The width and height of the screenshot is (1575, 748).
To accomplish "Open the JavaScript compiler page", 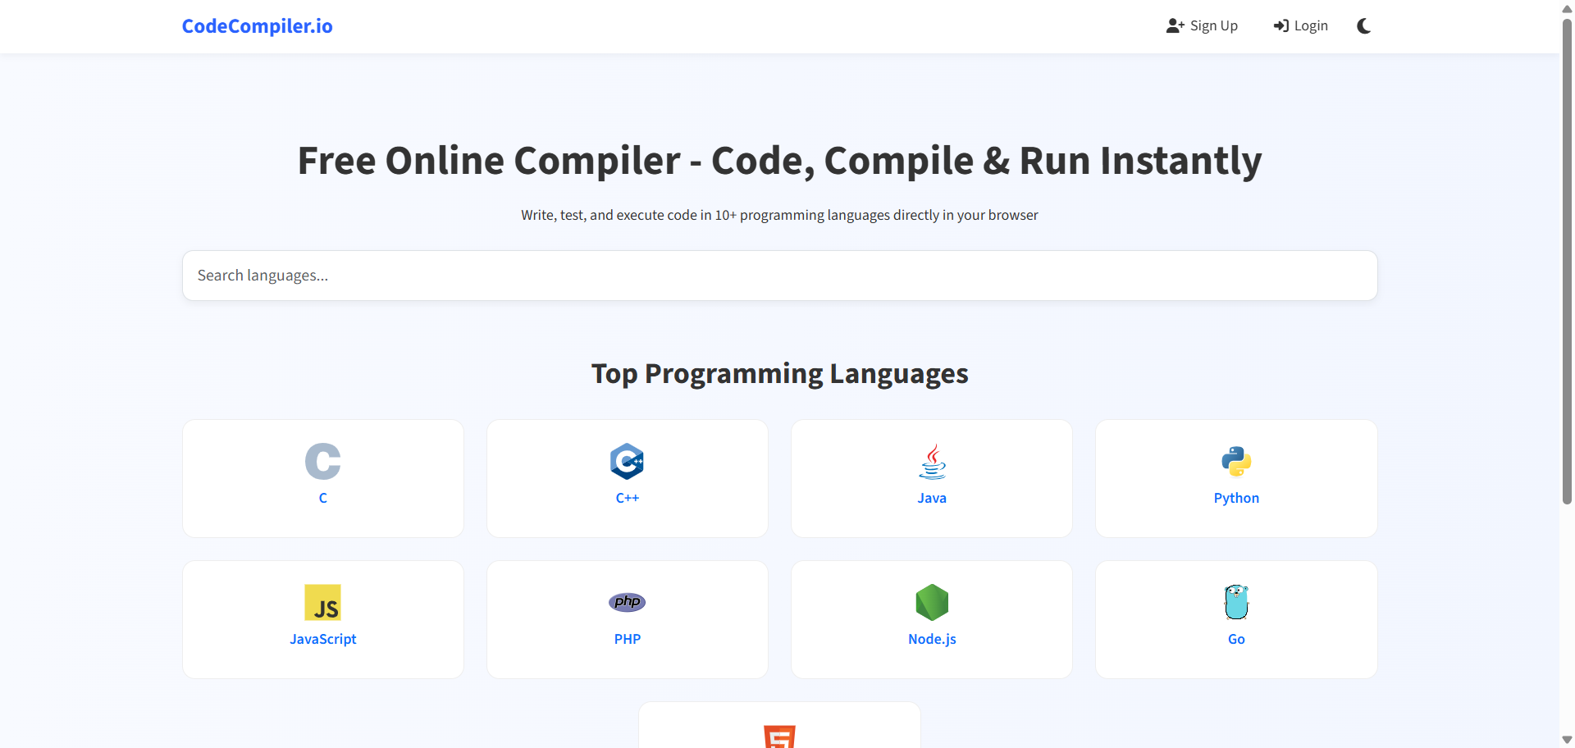I will tap(322, 619).
